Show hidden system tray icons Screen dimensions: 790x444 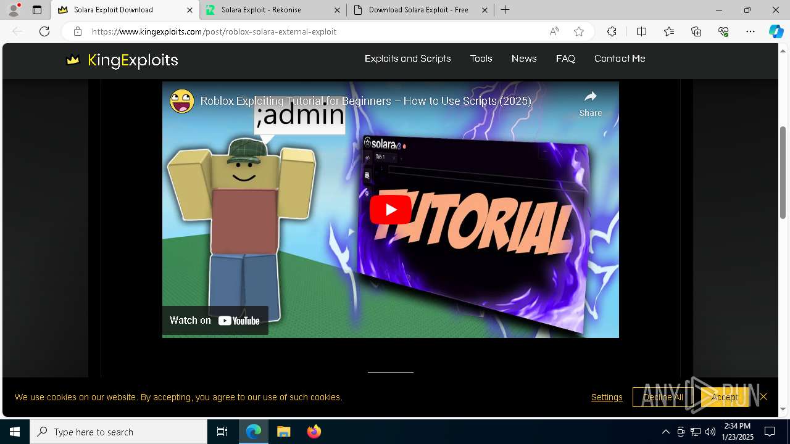[665, 432]
